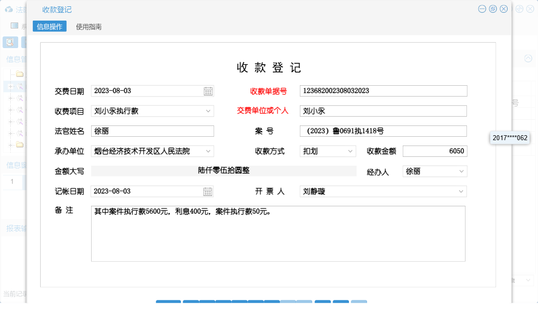
Task: Expand the first plus node in the tree
Action: tap(11, 86)
